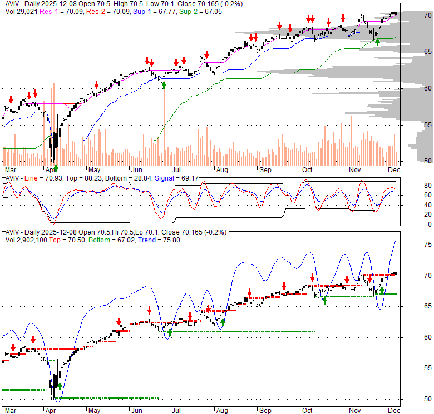The width and height of the screenshot is (434, 414).
Task: Click the green arrow in early August, bottom chart
Action: click(x=223, y=322)
